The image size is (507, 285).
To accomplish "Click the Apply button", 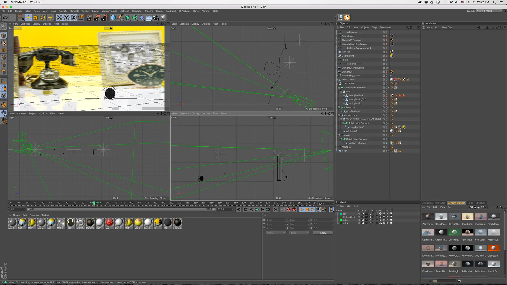I will 323,233.
